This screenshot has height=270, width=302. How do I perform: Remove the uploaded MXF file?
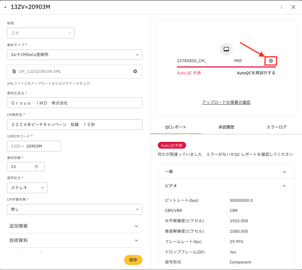(271, 61)
